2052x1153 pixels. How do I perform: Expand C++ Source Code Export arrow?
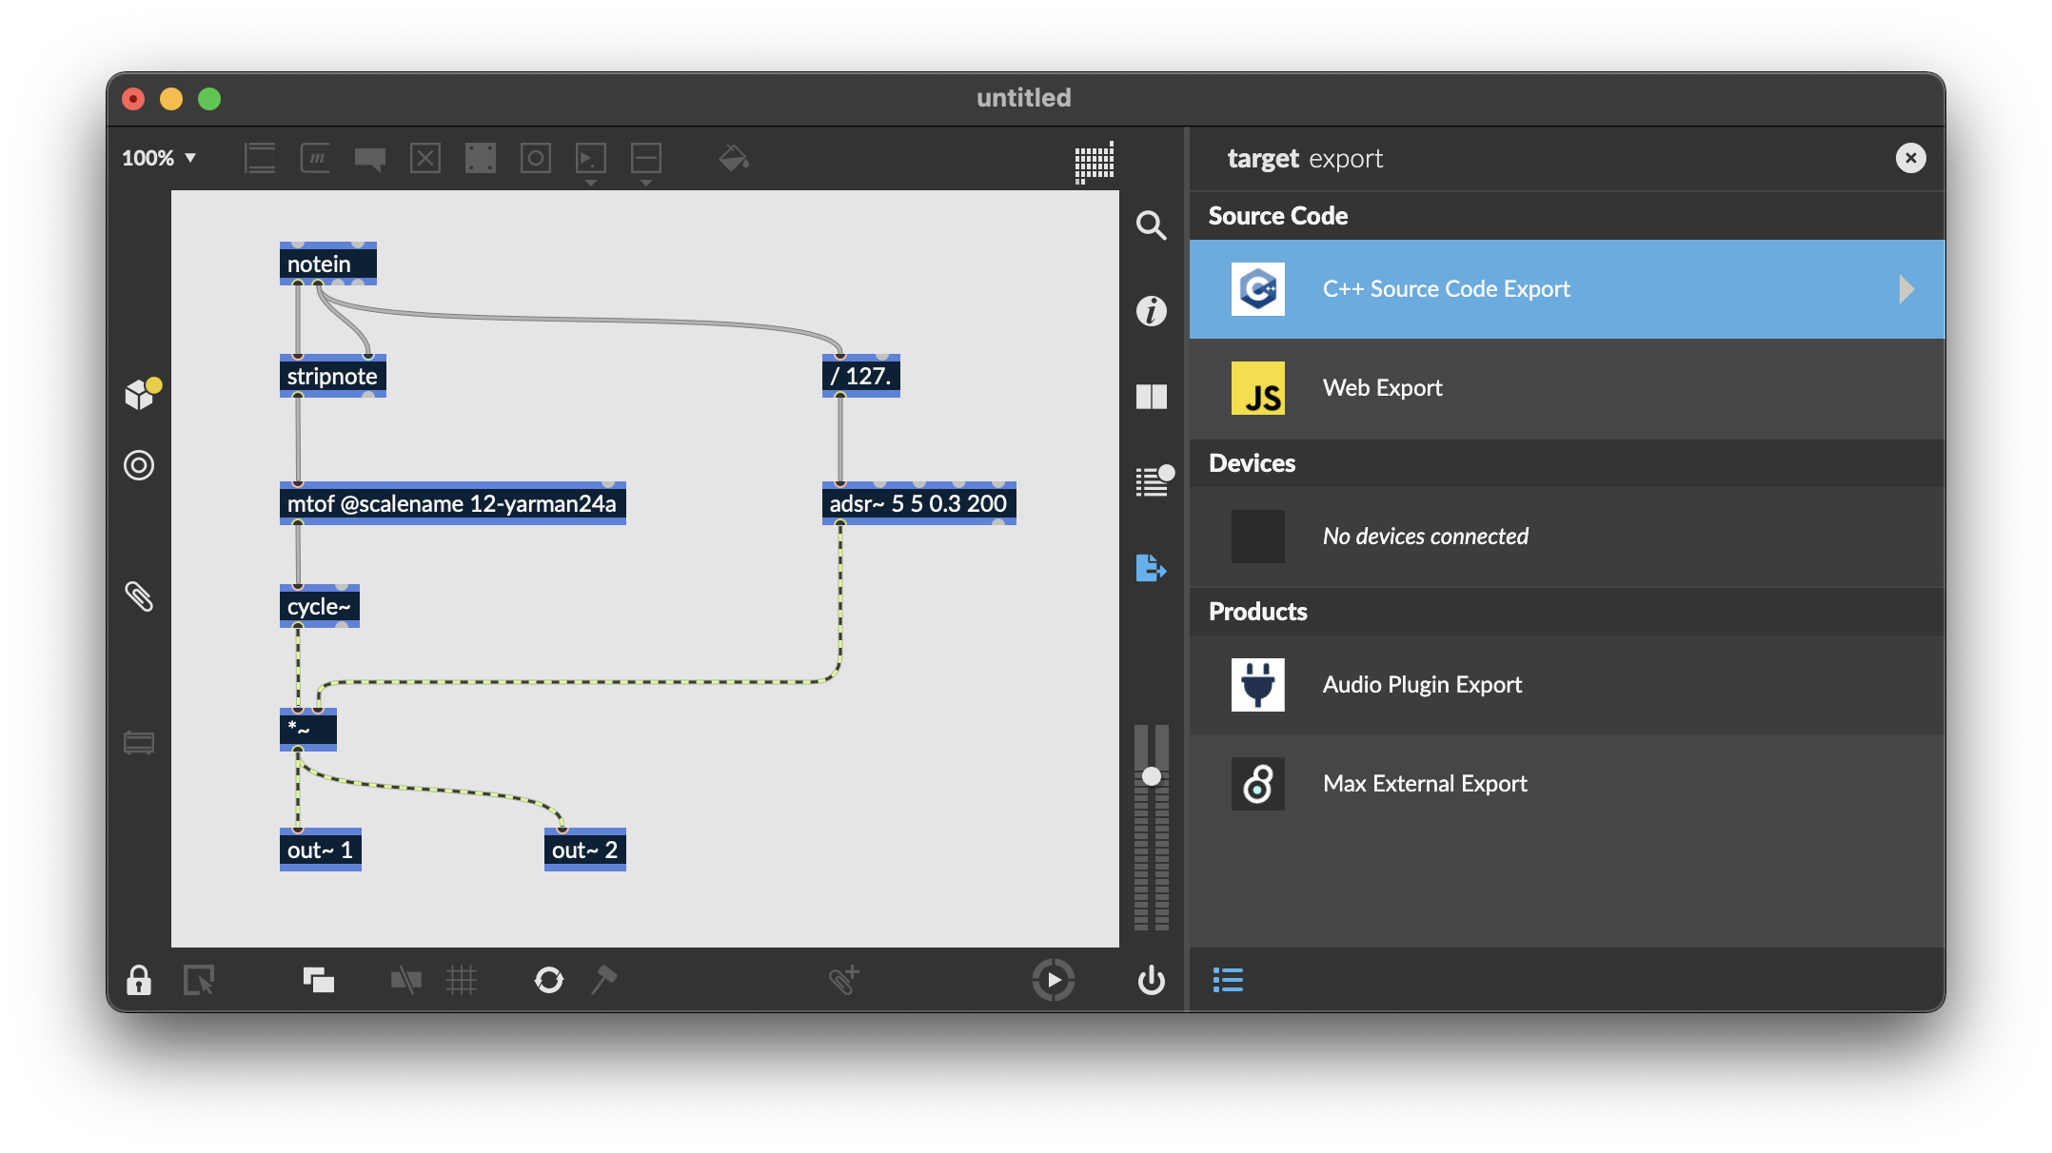[x=1905, y=289]
